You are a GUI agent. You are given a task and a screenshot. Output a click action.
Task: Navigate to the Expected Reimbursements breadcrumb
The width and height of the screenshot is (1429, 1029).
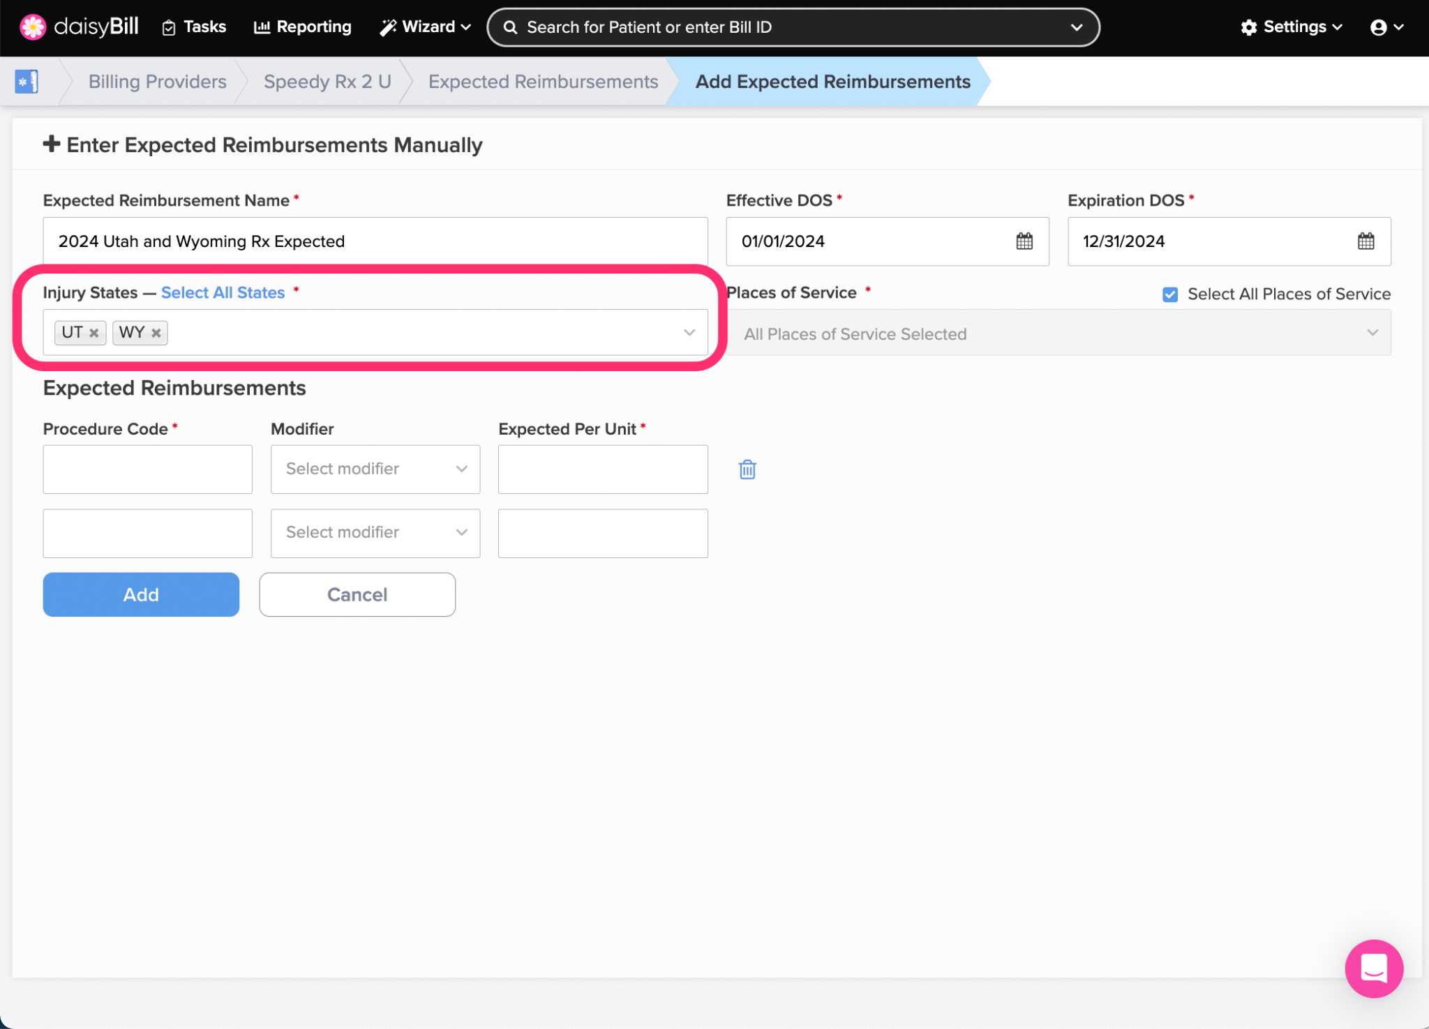coord(543,82)
